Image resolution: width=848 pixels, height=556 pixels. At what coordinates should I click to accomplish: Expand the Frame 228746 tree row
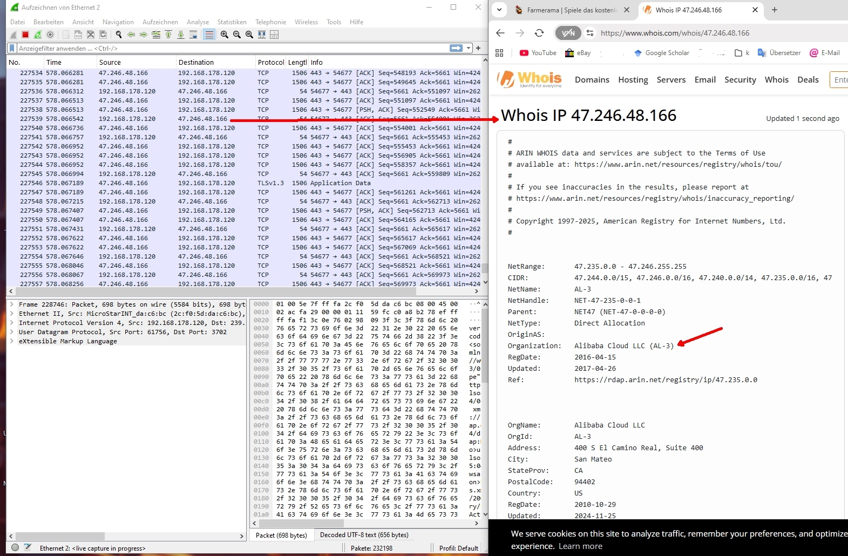point(12,304)
